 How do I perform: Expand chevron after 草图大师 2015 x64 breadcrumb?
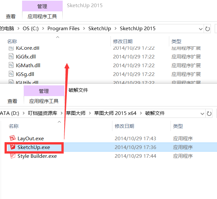(141, 113)
